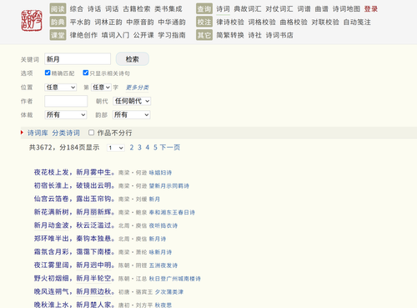Open the 词格校验 checker
Image resolution: width=417 pixels, height=308 pixels.
pos(262,22)
